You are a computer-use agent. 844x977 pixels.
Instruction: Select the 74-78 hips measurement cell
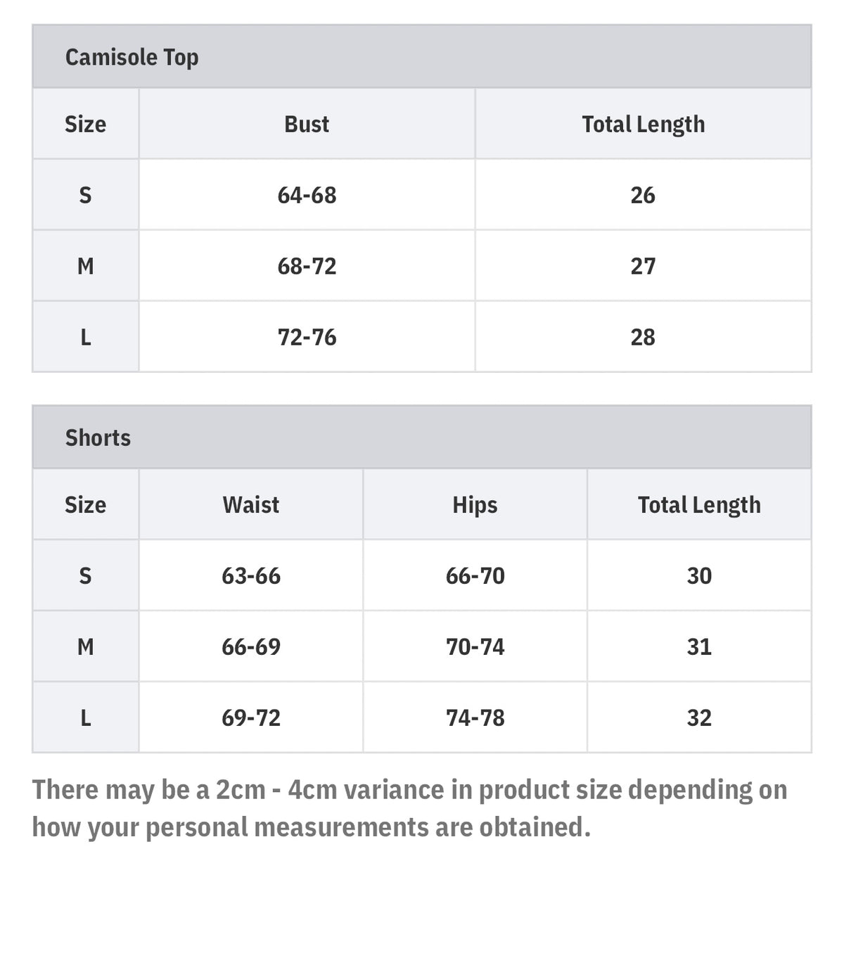click(x=475, y=717)
